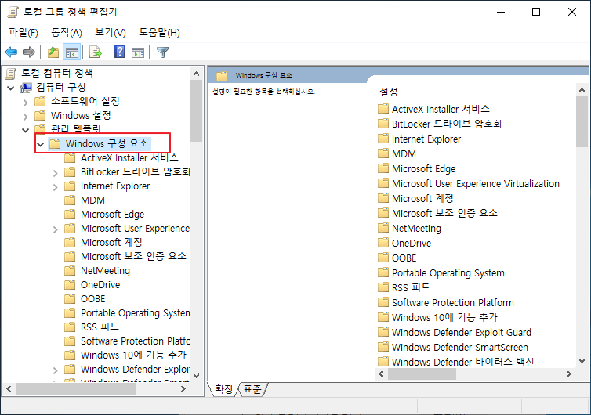Viewport: 591px width, 415px height.
Task: Click the Up one level folder icon
Action: (53, 52)
